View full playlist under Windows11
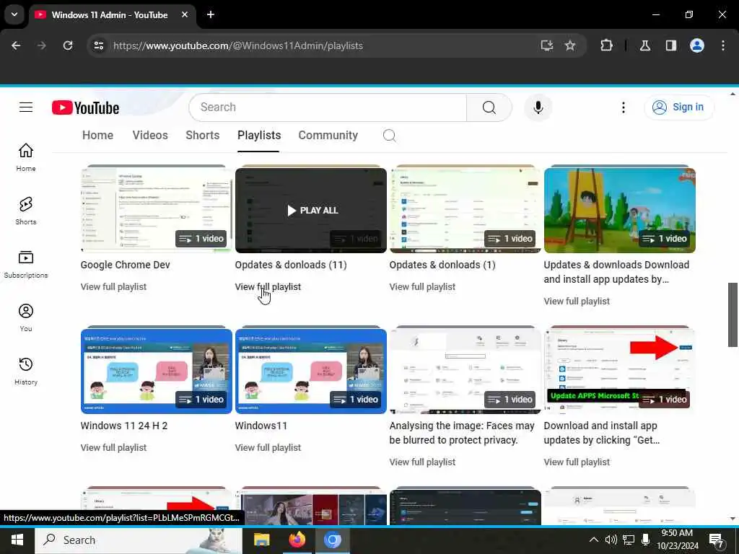Screen dimensions: 739x554 (x=268, y=447)
